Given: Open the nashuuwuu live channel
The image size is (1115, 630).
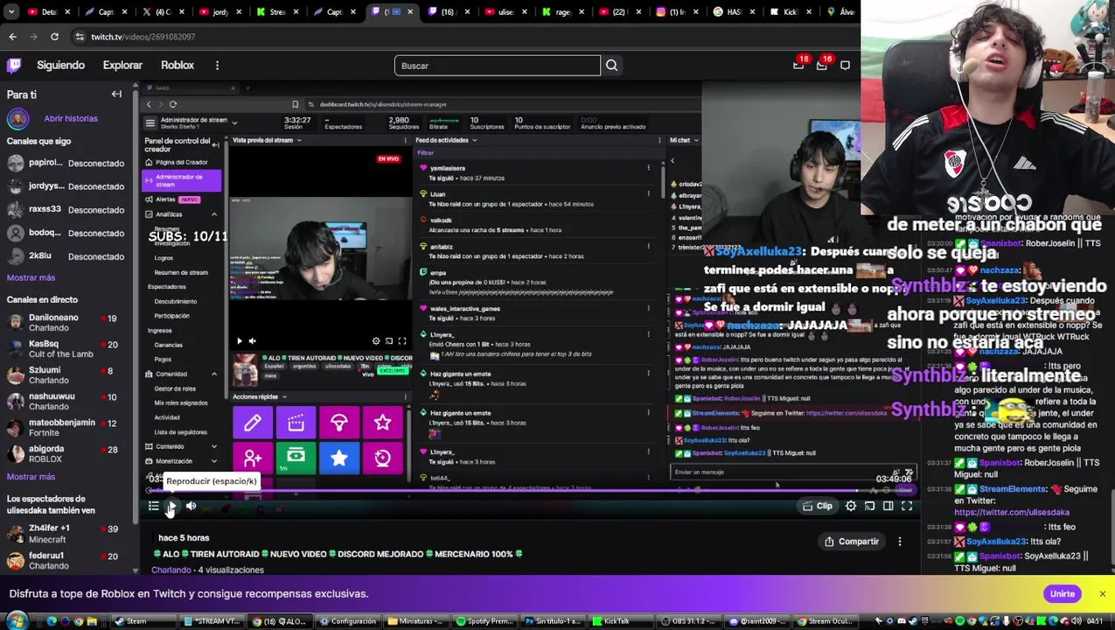Looking at the screenshot, I should 66,402.
